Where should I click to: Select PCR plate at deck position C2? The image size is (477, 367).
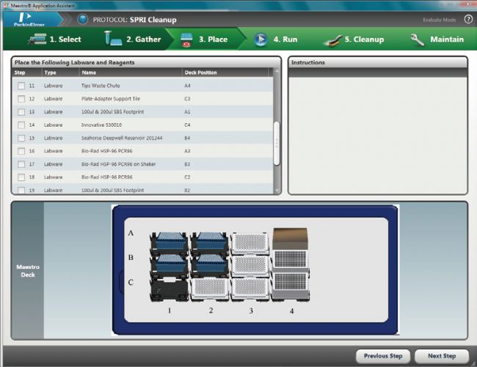(209, 289)
